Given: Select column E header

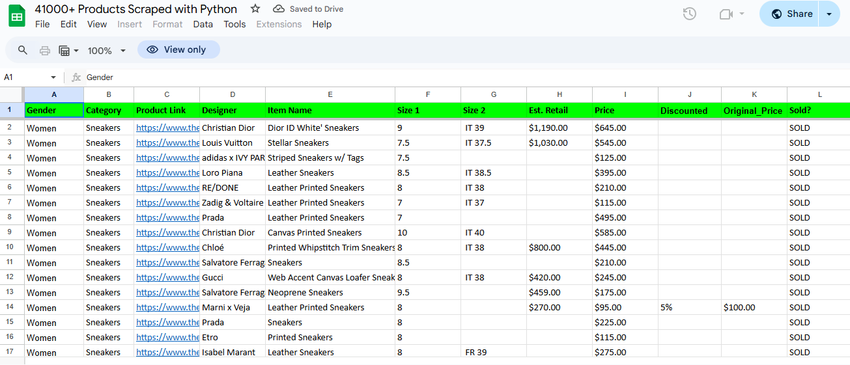Looking at the screenshot, I should pos(330,94).
